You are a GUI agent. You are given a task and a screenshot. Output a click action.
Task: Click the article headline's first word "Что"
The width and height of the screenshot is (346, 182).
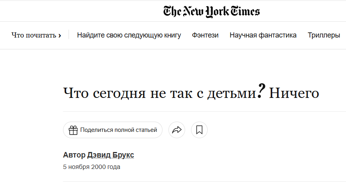[76, 94]
